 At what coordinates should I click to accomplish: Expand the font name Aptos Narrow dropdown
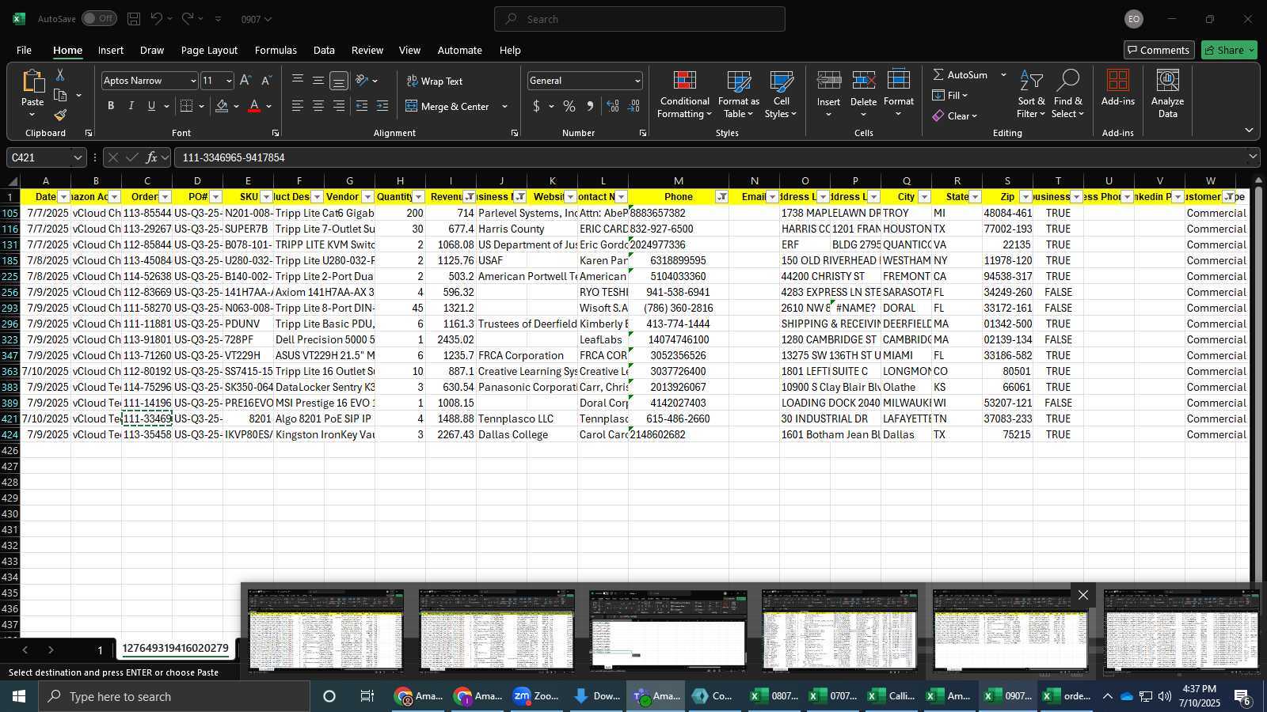[x=192, y=81]
